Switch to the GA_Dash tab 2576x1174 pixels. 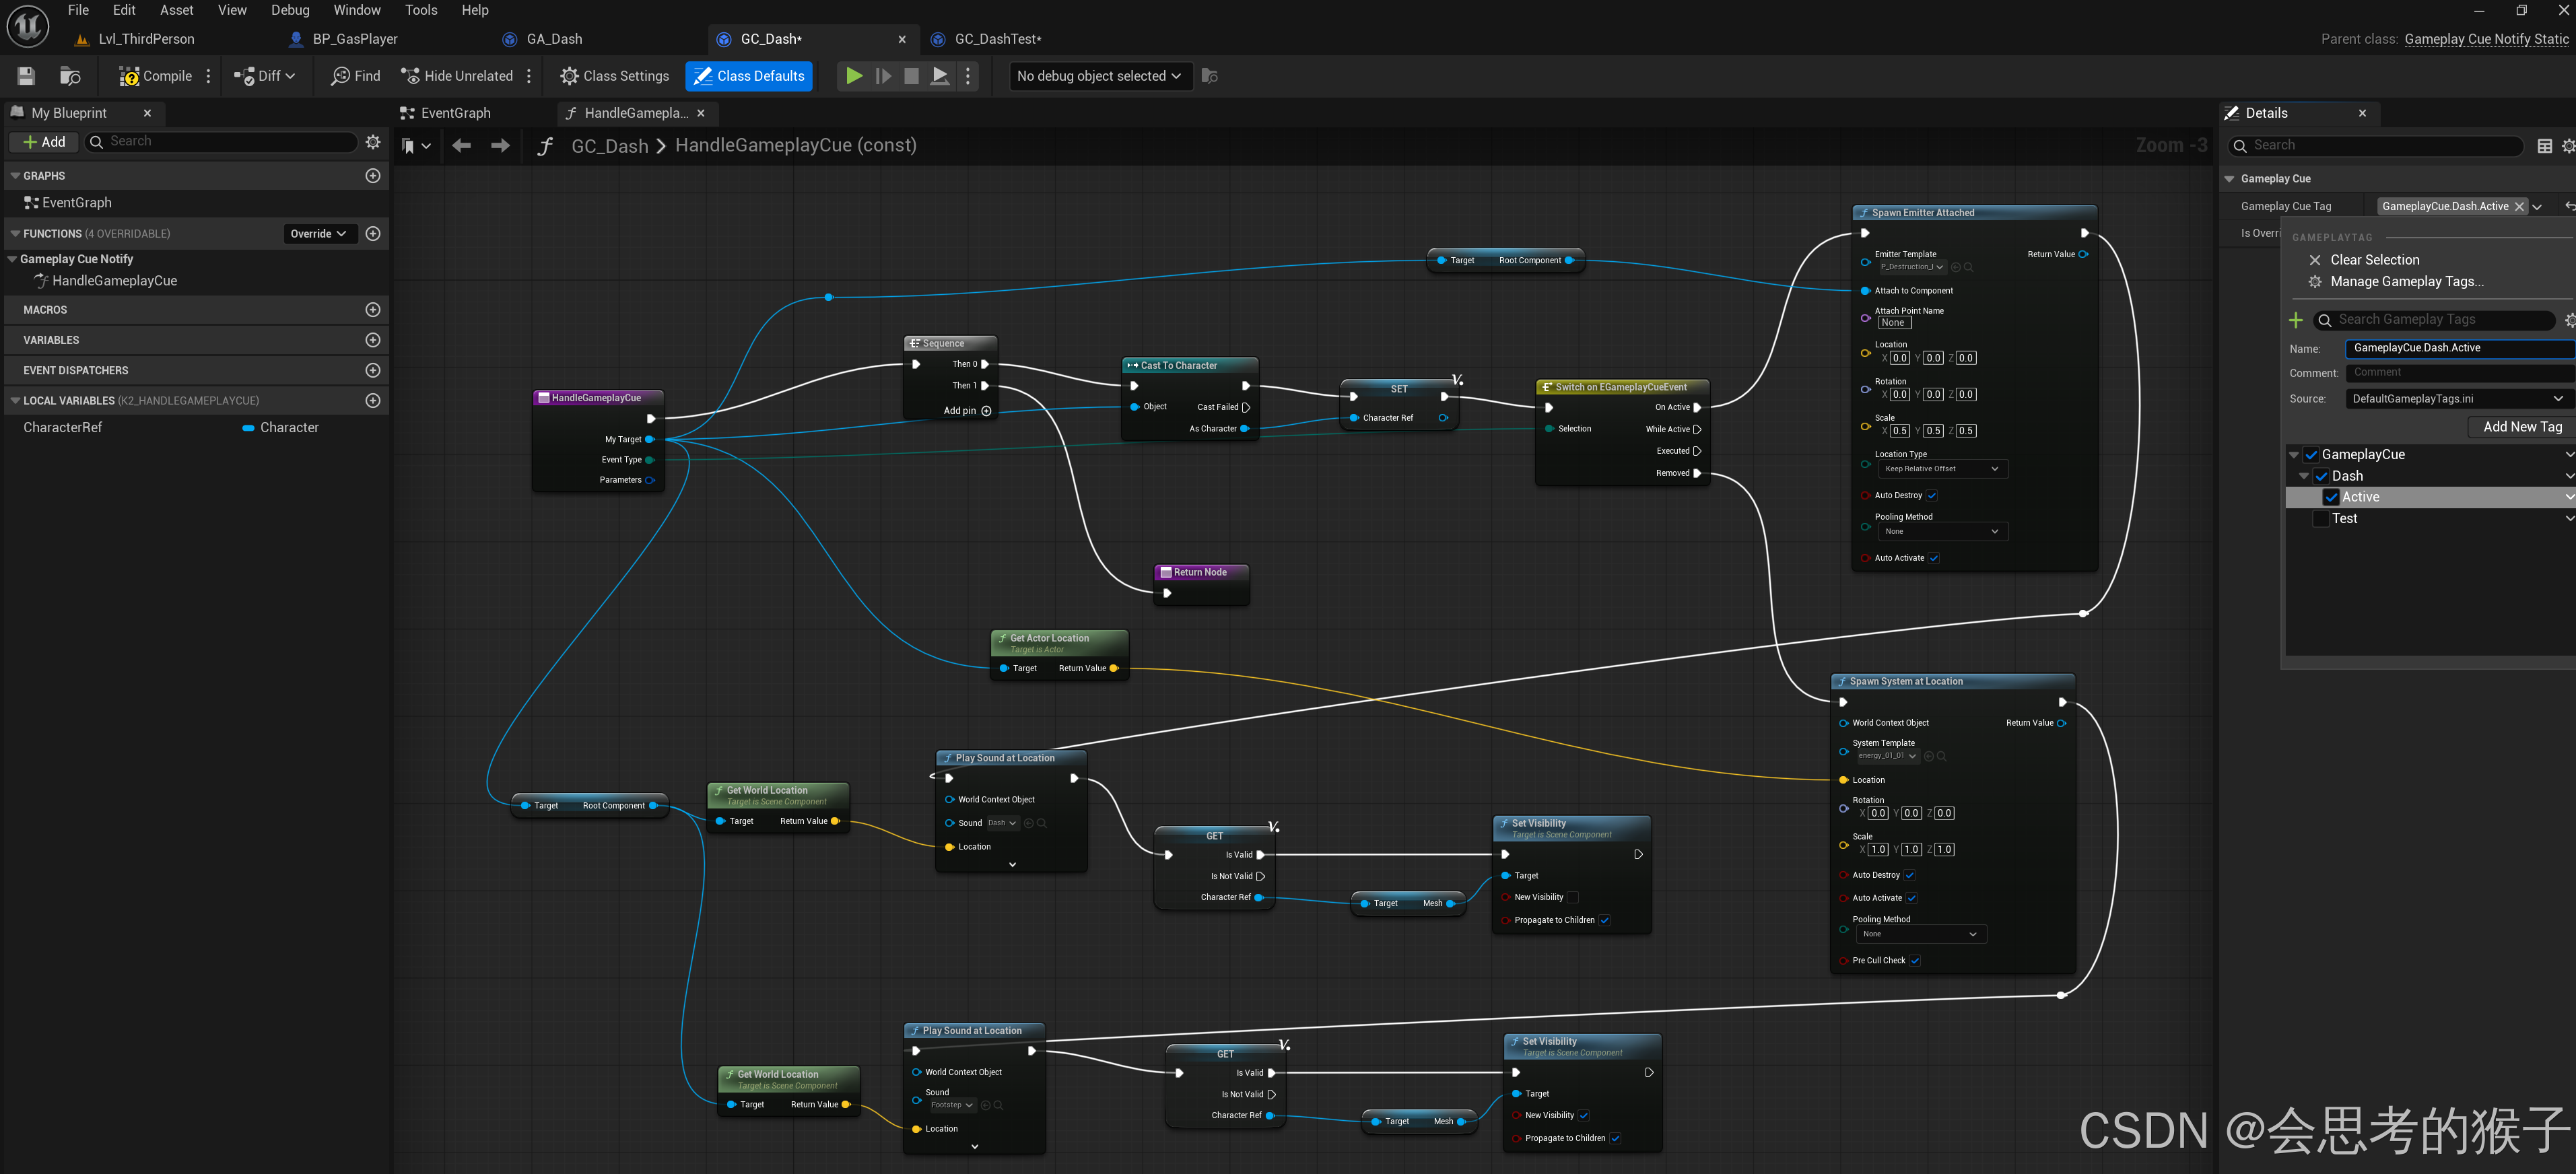554,39
